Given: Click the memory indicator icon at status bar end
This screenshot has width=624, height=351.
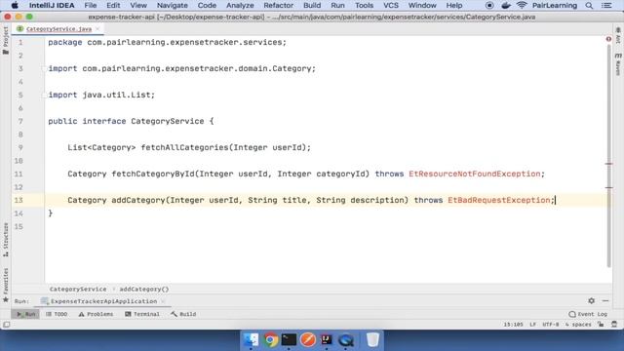Looking at the screenshot, I should pyautogui.click(x=614, y=325).
